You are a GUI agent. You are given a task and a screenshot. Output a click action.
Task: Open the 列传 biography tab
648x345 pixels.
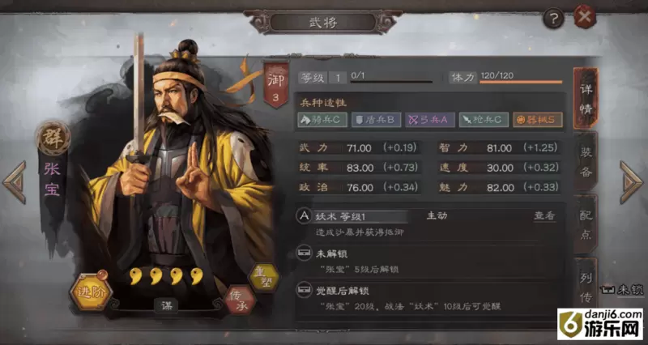tap(586, 287)
